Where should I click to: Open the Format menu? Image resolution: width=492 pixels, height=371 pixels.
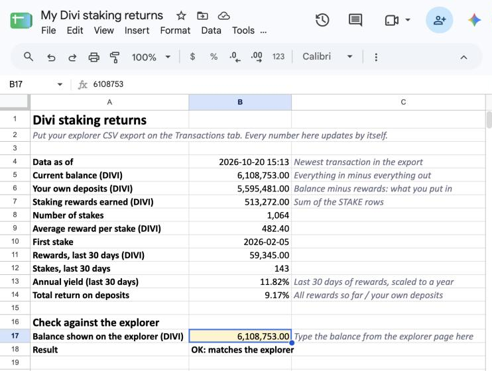175,30
